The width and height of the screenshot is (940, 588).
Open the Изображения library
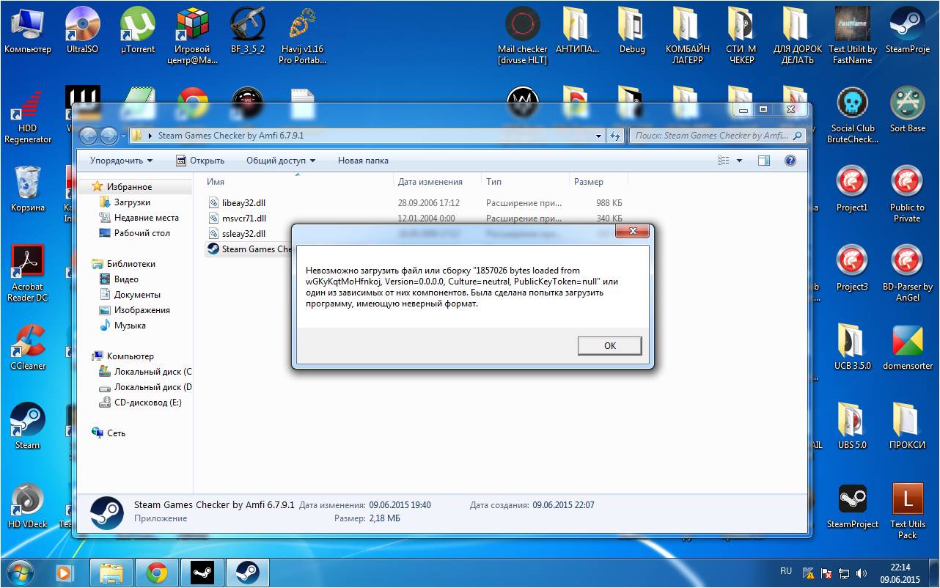tap(142, 310)
